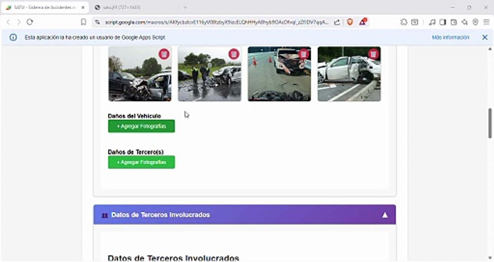The image size is (494, 262).
Task: Maximize the browser window
Action: coord(469,7)
